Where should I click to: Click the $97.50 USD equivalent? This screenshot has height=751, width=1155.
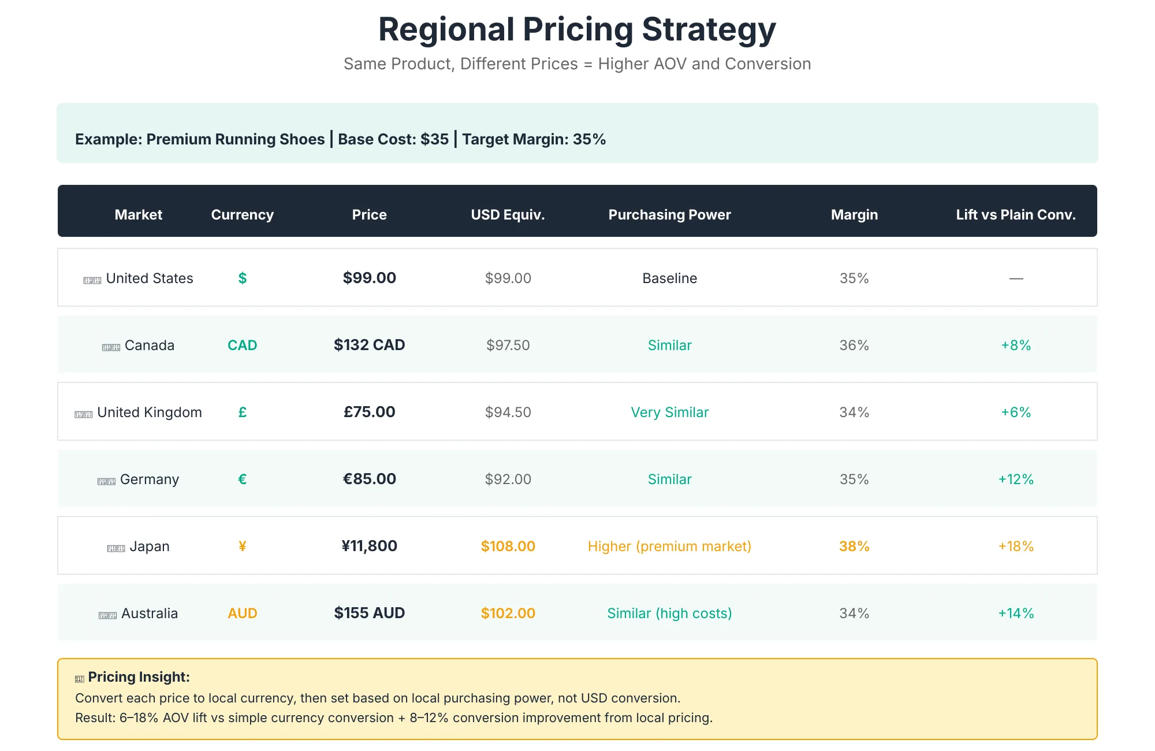pos(508,345)
